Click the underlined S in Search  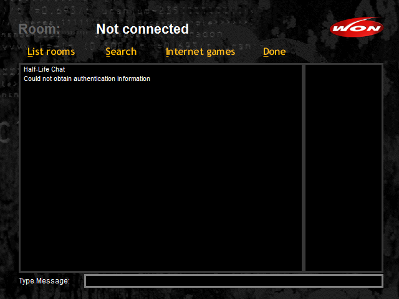click(x=108, y=52)
